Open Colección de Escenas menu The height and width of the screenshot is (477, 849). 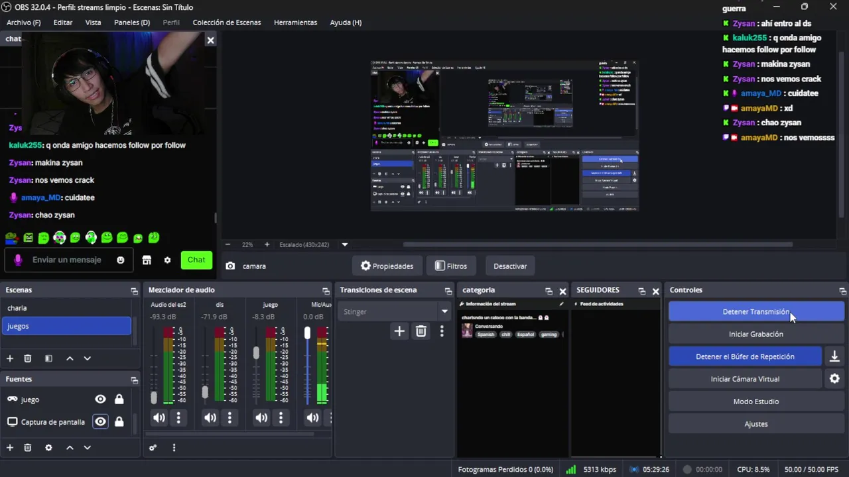pyautogui.click(x=227, y=23)
